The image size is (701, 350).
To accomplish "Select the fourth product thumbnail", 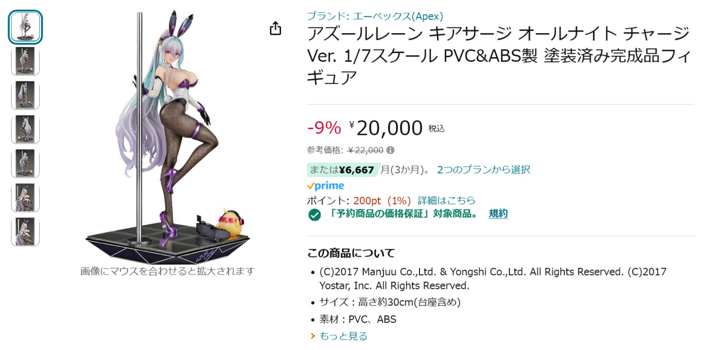I will tap(25, 129).
